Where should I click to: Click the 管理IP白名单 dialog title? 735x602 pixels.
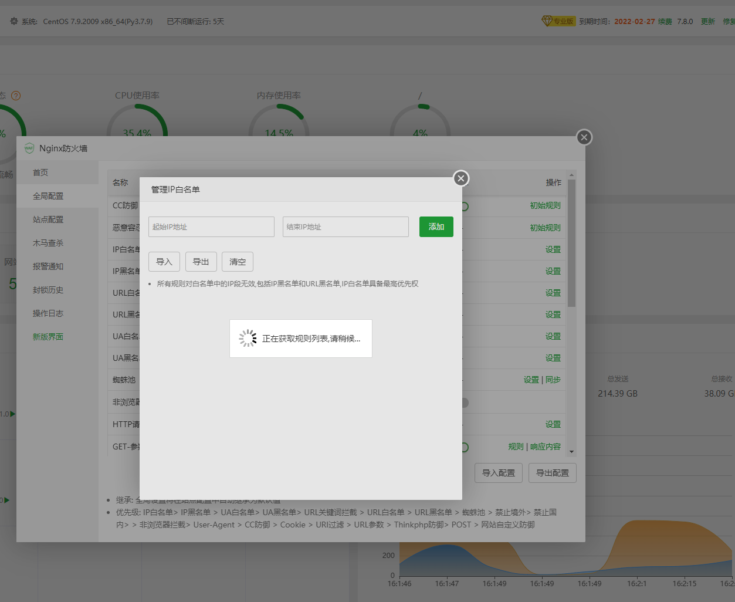point(175,190)
